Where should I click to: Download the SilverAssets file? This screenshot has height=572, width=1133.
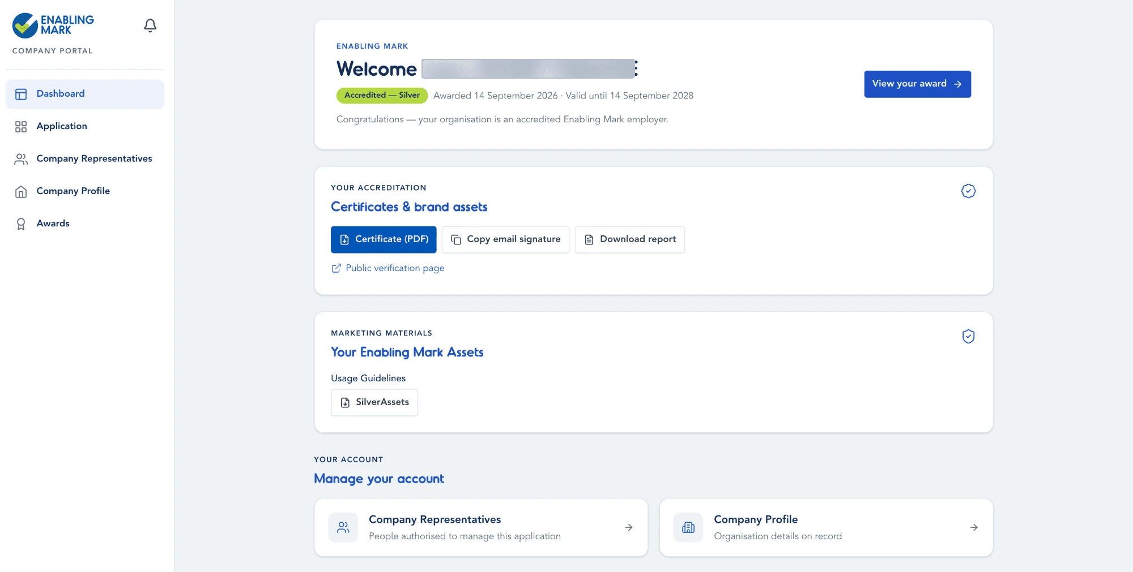(374, 402)
